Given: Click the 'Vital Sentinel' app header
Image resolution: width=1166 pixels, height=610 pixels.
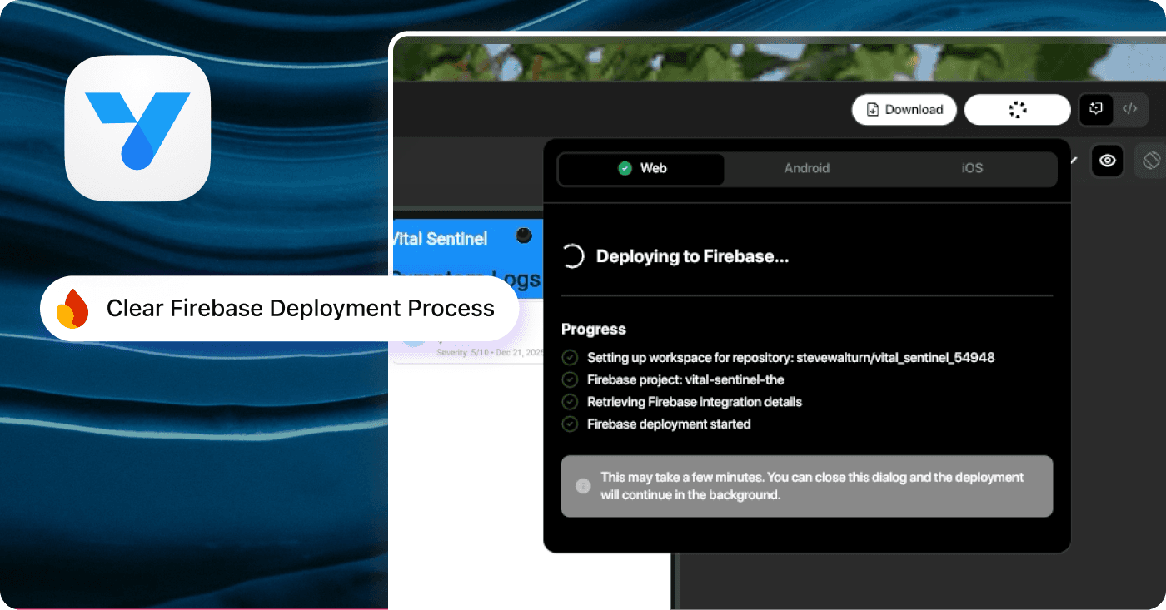Looking at the screenshot, I should point(439,239).
